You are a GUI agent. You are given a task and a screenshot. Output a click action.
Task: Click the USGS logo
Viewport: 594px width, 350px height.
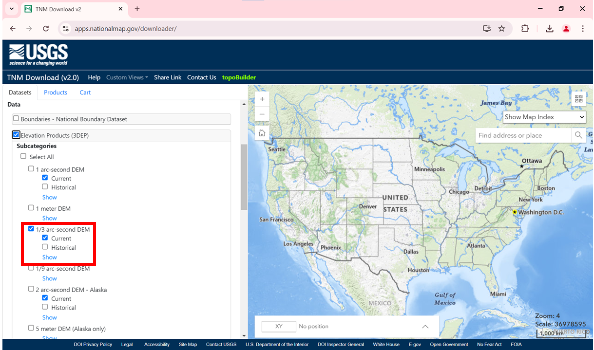38,55
